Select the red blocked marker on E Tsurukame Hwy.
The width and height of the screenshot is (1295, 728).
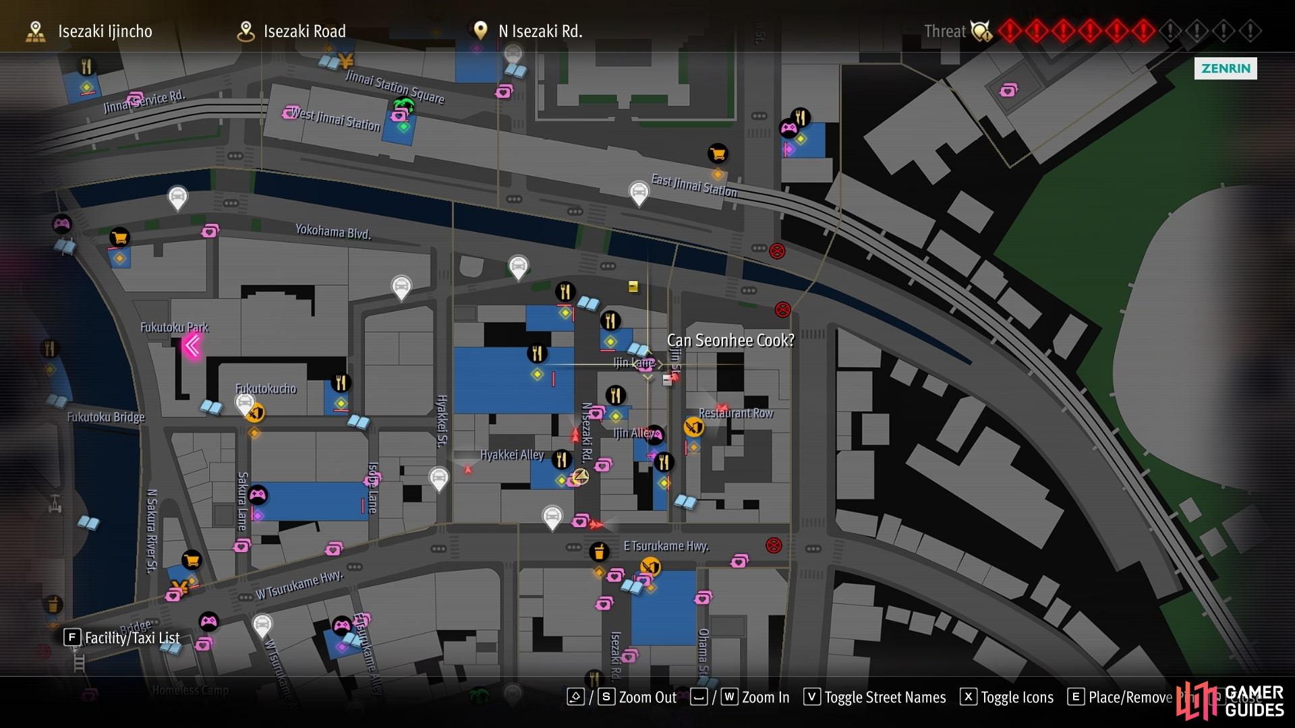[x=774, y=545]
